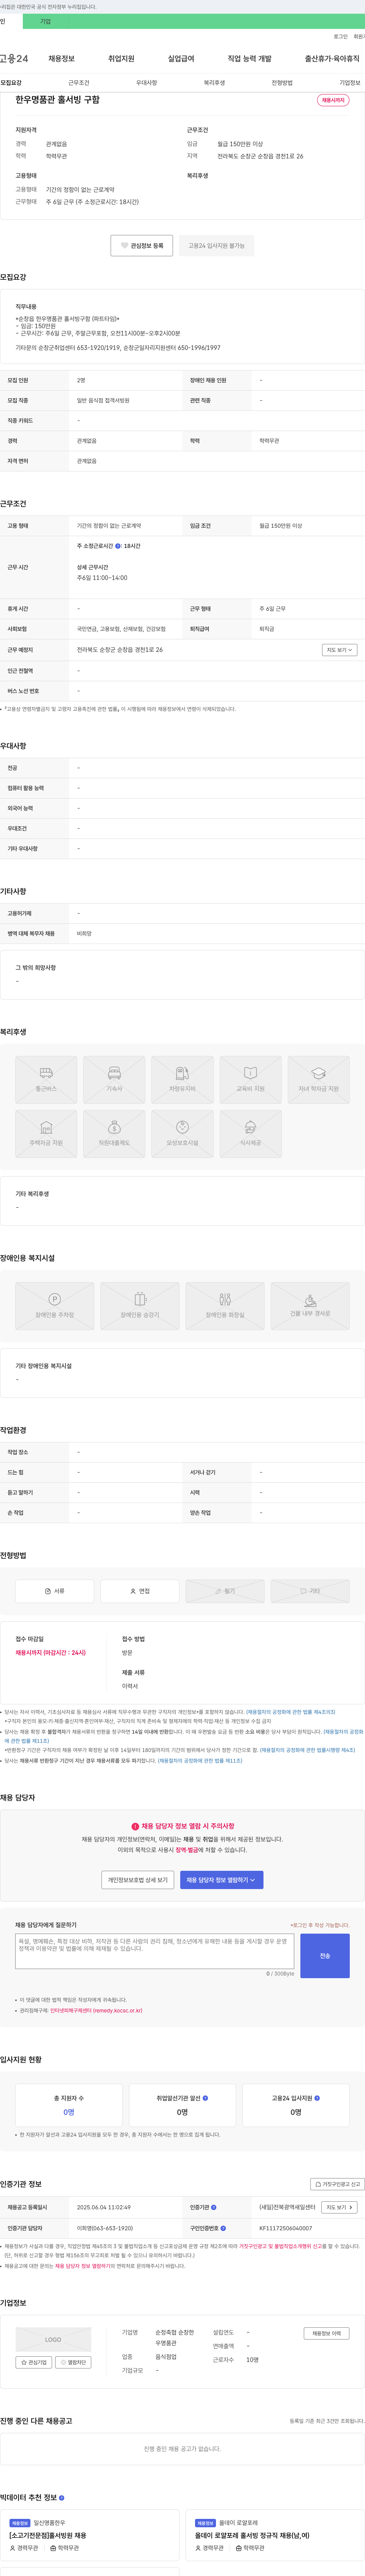Click the blue 전송 button
The image size is (365, 2576).
[x=325, y=1956]
